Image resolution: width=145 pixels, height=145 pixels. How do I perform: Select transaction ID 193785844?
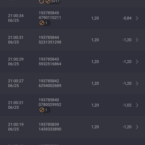[49, 37]
